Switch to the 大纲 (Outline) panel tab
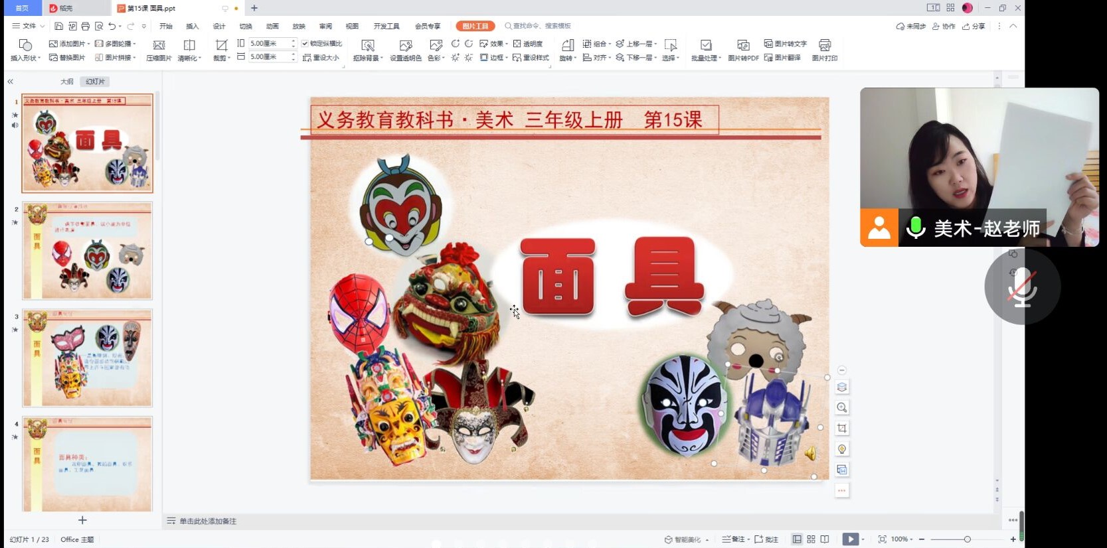 (67, 82)
